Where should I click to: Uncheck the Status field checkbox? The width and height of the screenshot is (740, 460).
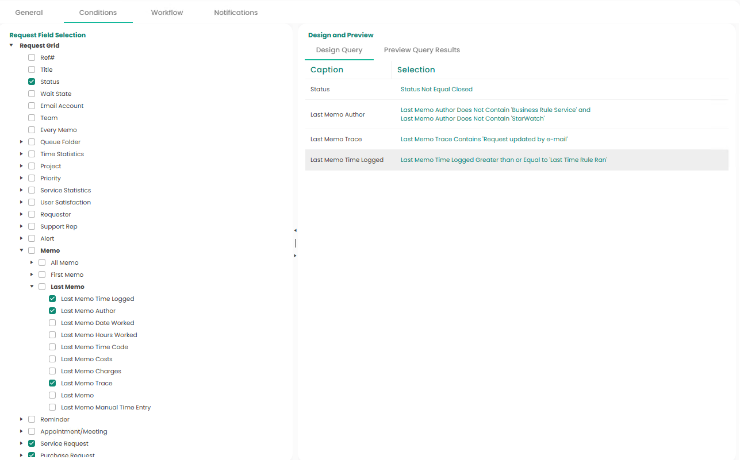[32, 82]
